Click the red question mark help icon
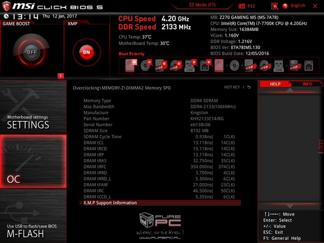324x243 pixels. pyautogui.click(x=60, y=76)
